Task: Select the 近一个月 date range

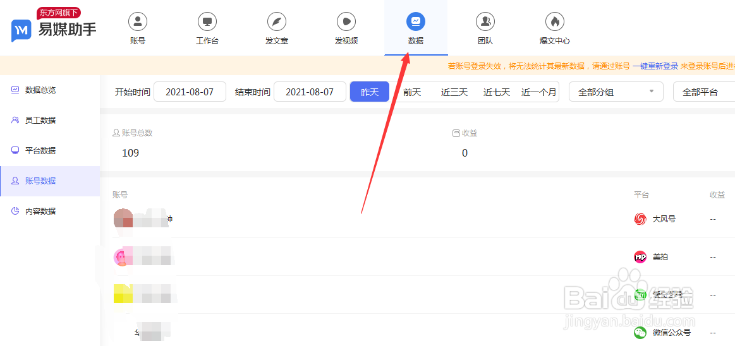Action: (538, 92)
